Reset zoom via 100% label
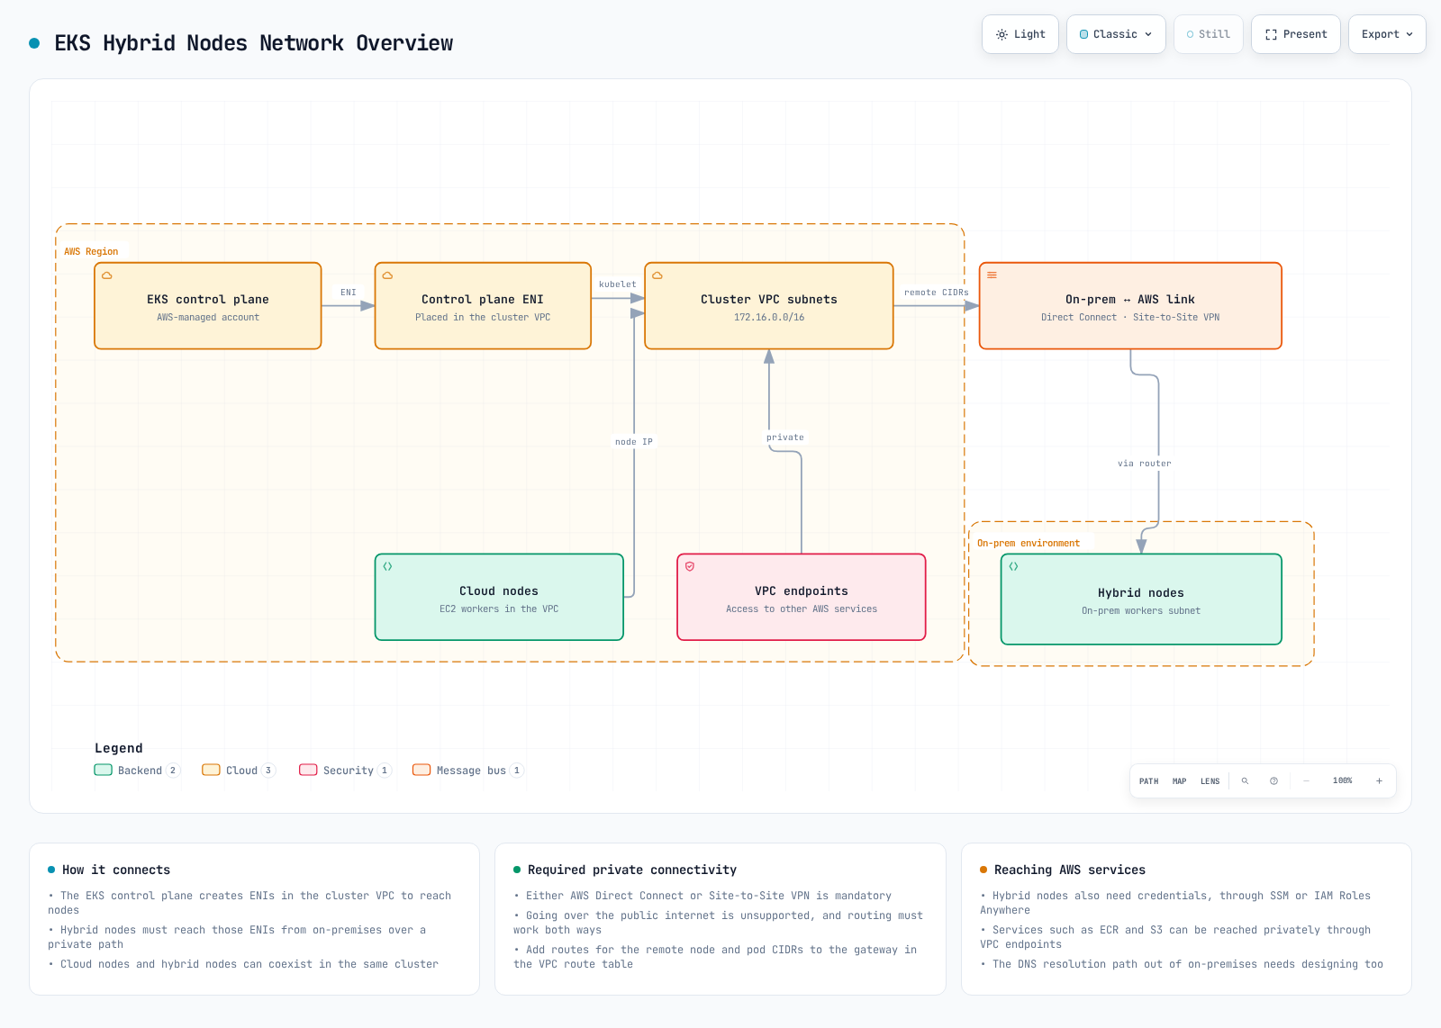The height and width of the screenshot is (1028, 1441). click(1343, 781)
